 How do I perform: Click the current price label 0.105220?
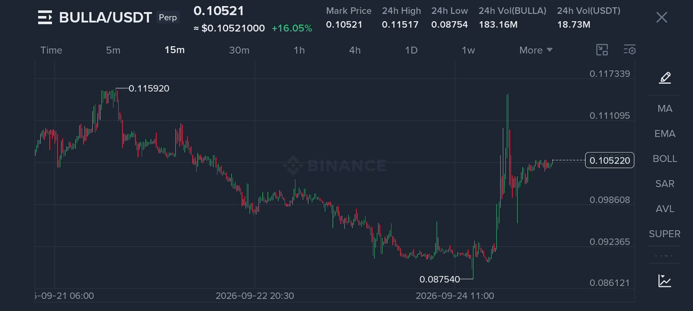tap(610, 160)
